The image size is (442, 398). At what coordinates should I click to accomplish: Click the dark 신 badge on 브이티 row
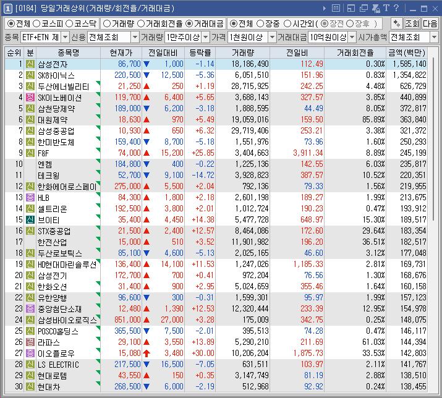30,219
